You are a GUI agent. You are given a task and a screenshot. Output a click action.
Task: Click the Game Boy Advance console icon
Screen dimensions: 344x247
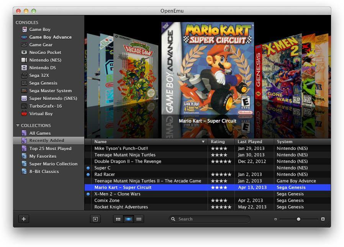click(24, 37)
